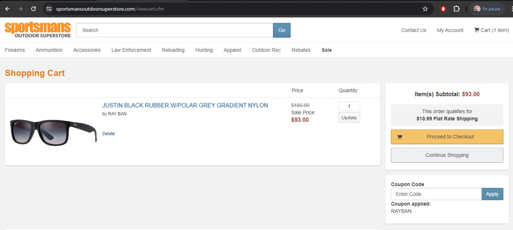
Task: Click the Shopping Cart heading
Action: point(35,73)
